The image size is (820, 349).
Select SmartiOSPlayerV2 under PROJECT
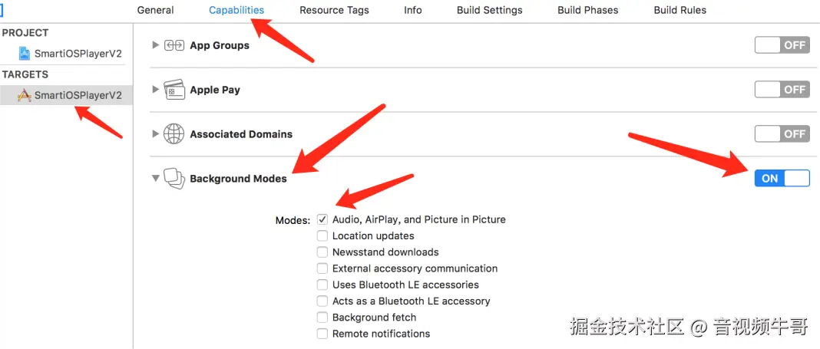pos(78,54)
